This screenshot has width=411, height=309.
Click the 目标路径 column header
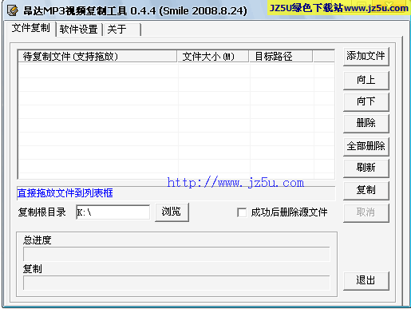coord(281,56)
